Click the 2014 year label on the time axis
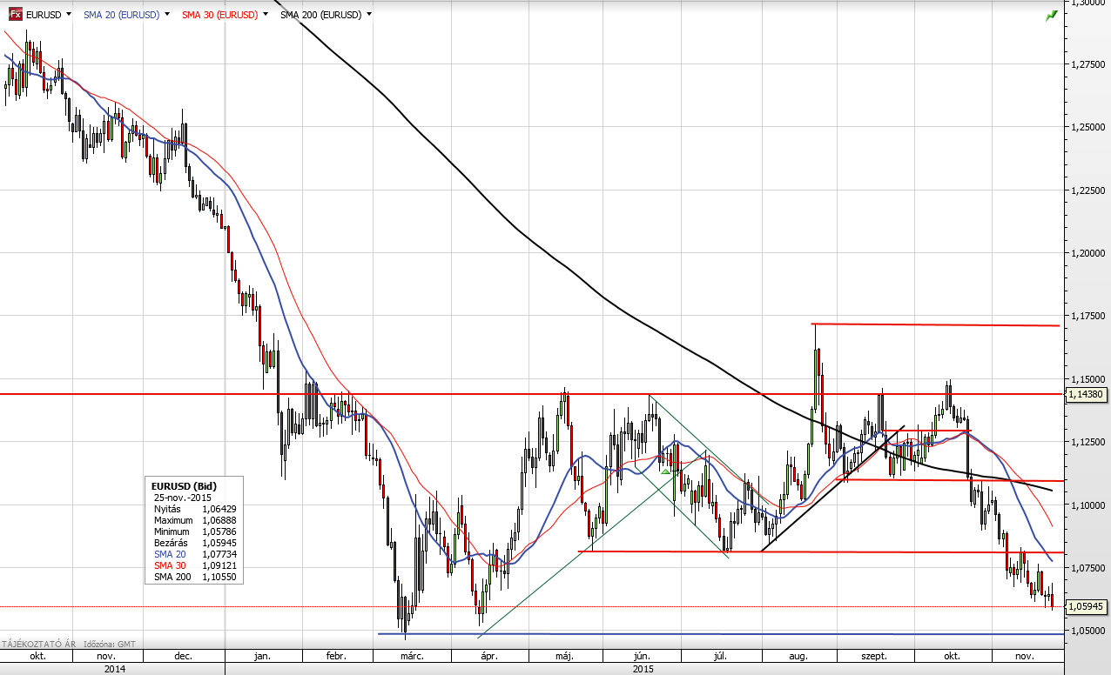Screen dimensions: 1111x675 113,669
